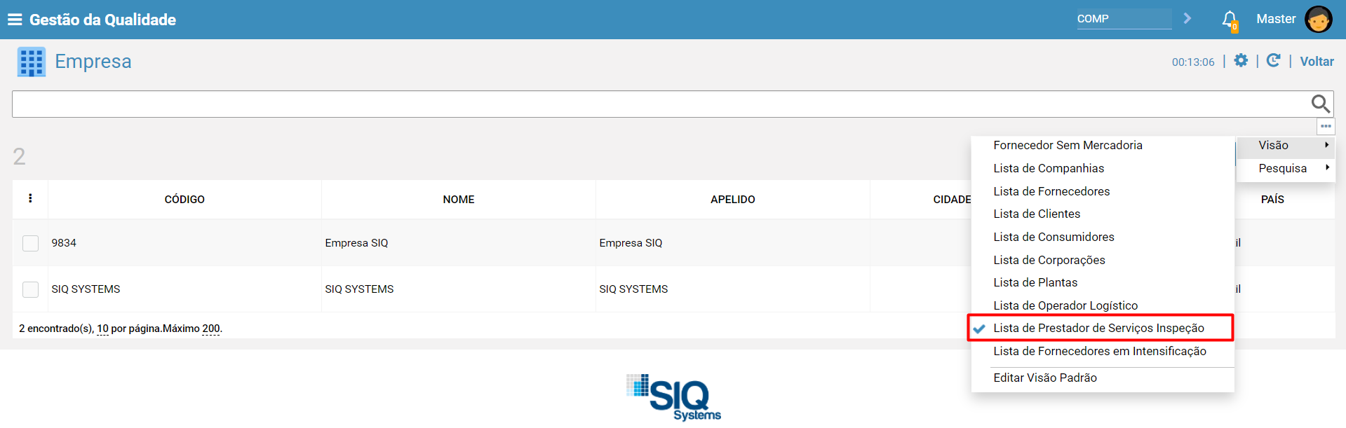Click in the search input field
The width and height of the screenshot is (1346, 428).
pyautogui.click(x=659, y=104)
